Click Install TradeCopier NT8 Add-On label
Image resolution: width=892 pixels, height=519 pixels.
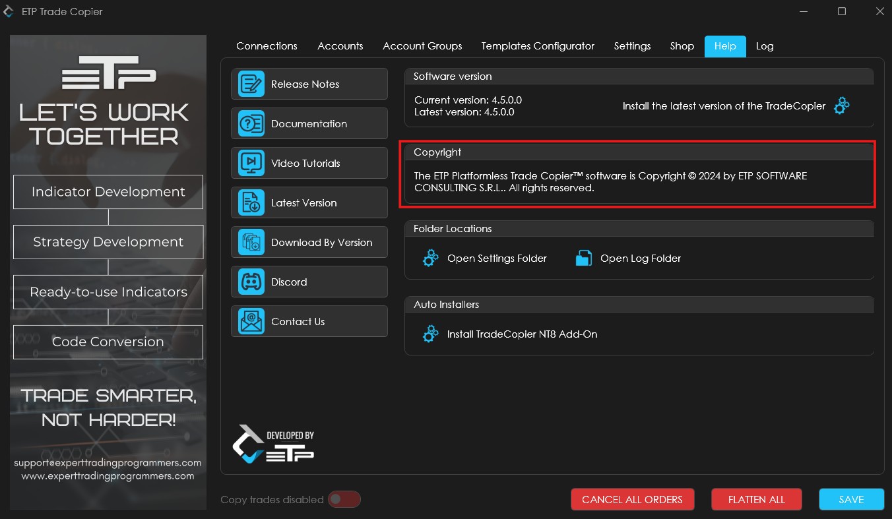pyautogui.click(x=522, y=334)
